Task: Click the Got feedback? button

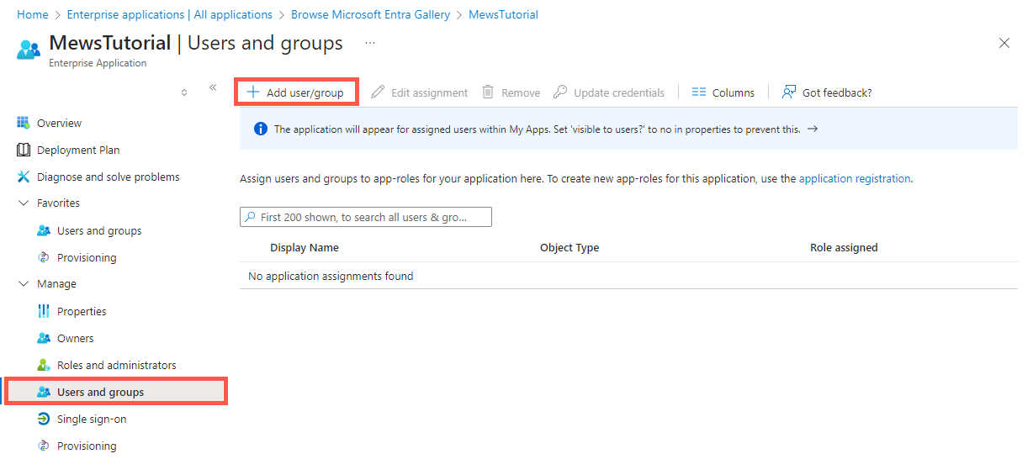Action: 827,92
